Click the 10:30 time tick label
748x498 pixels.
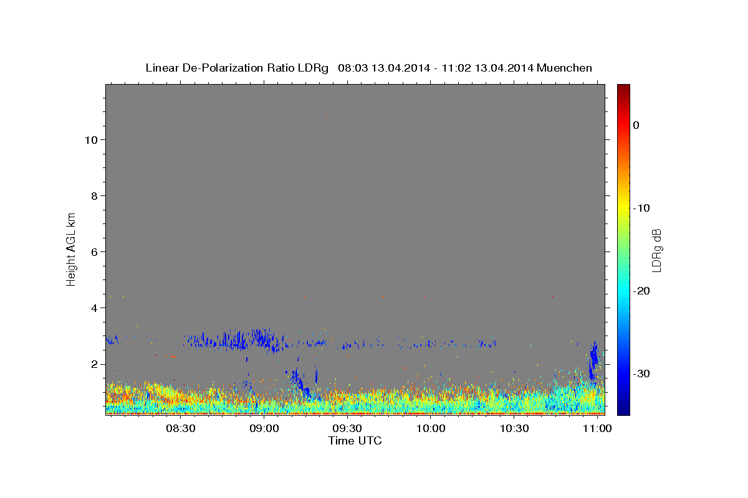(514, 429)
